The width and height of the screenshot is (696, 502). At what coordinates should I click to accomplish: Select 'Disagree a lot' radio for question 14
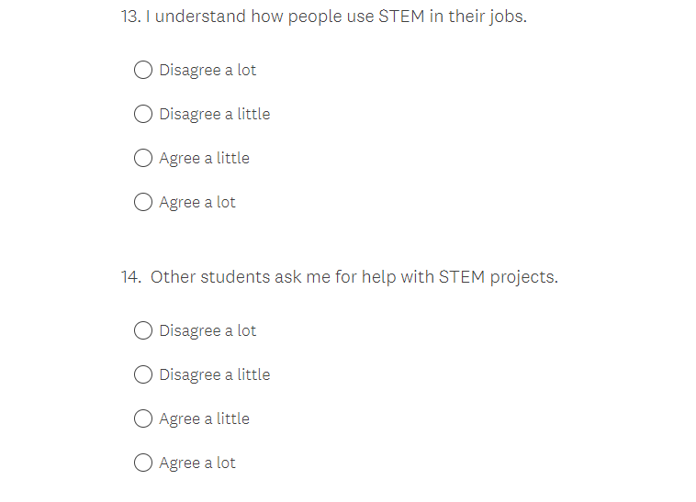tap(143, 330)
